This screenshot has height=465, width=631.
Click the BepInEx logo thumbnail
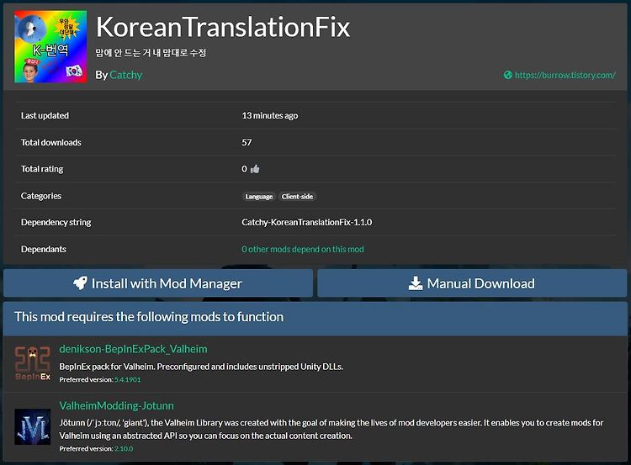point(33,363)
